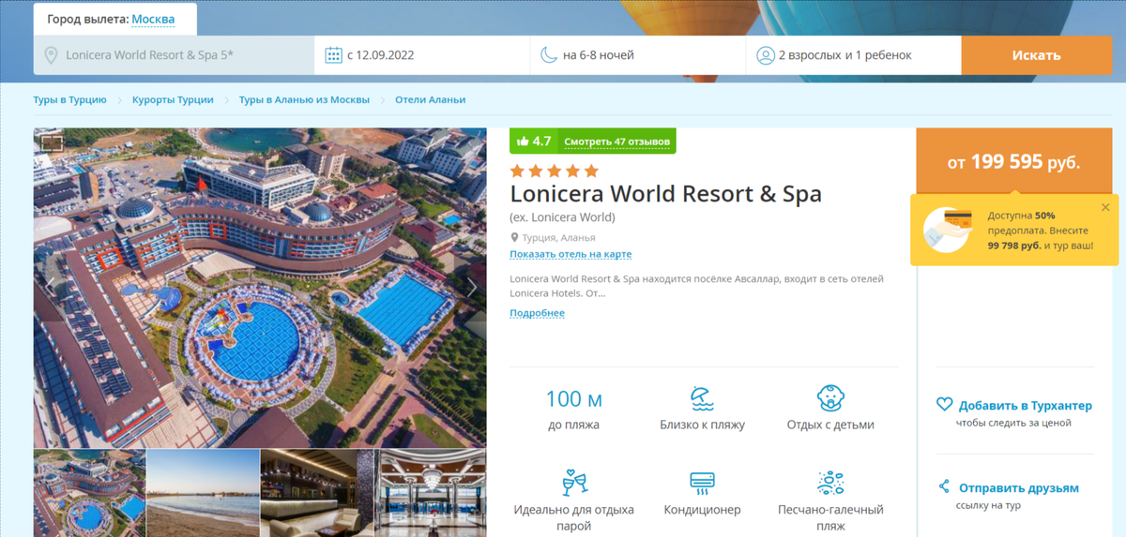Show next hotel photo with right arrow
Viewport: 1126px width, 537px height.
point(472,288)
